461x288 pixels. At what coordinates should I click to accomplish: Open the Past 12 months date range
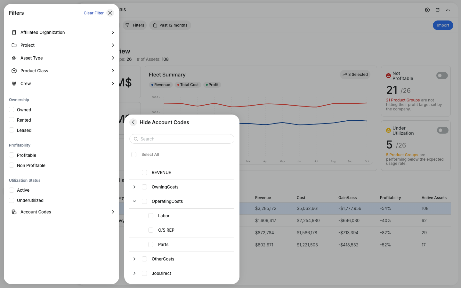[170, 25]
